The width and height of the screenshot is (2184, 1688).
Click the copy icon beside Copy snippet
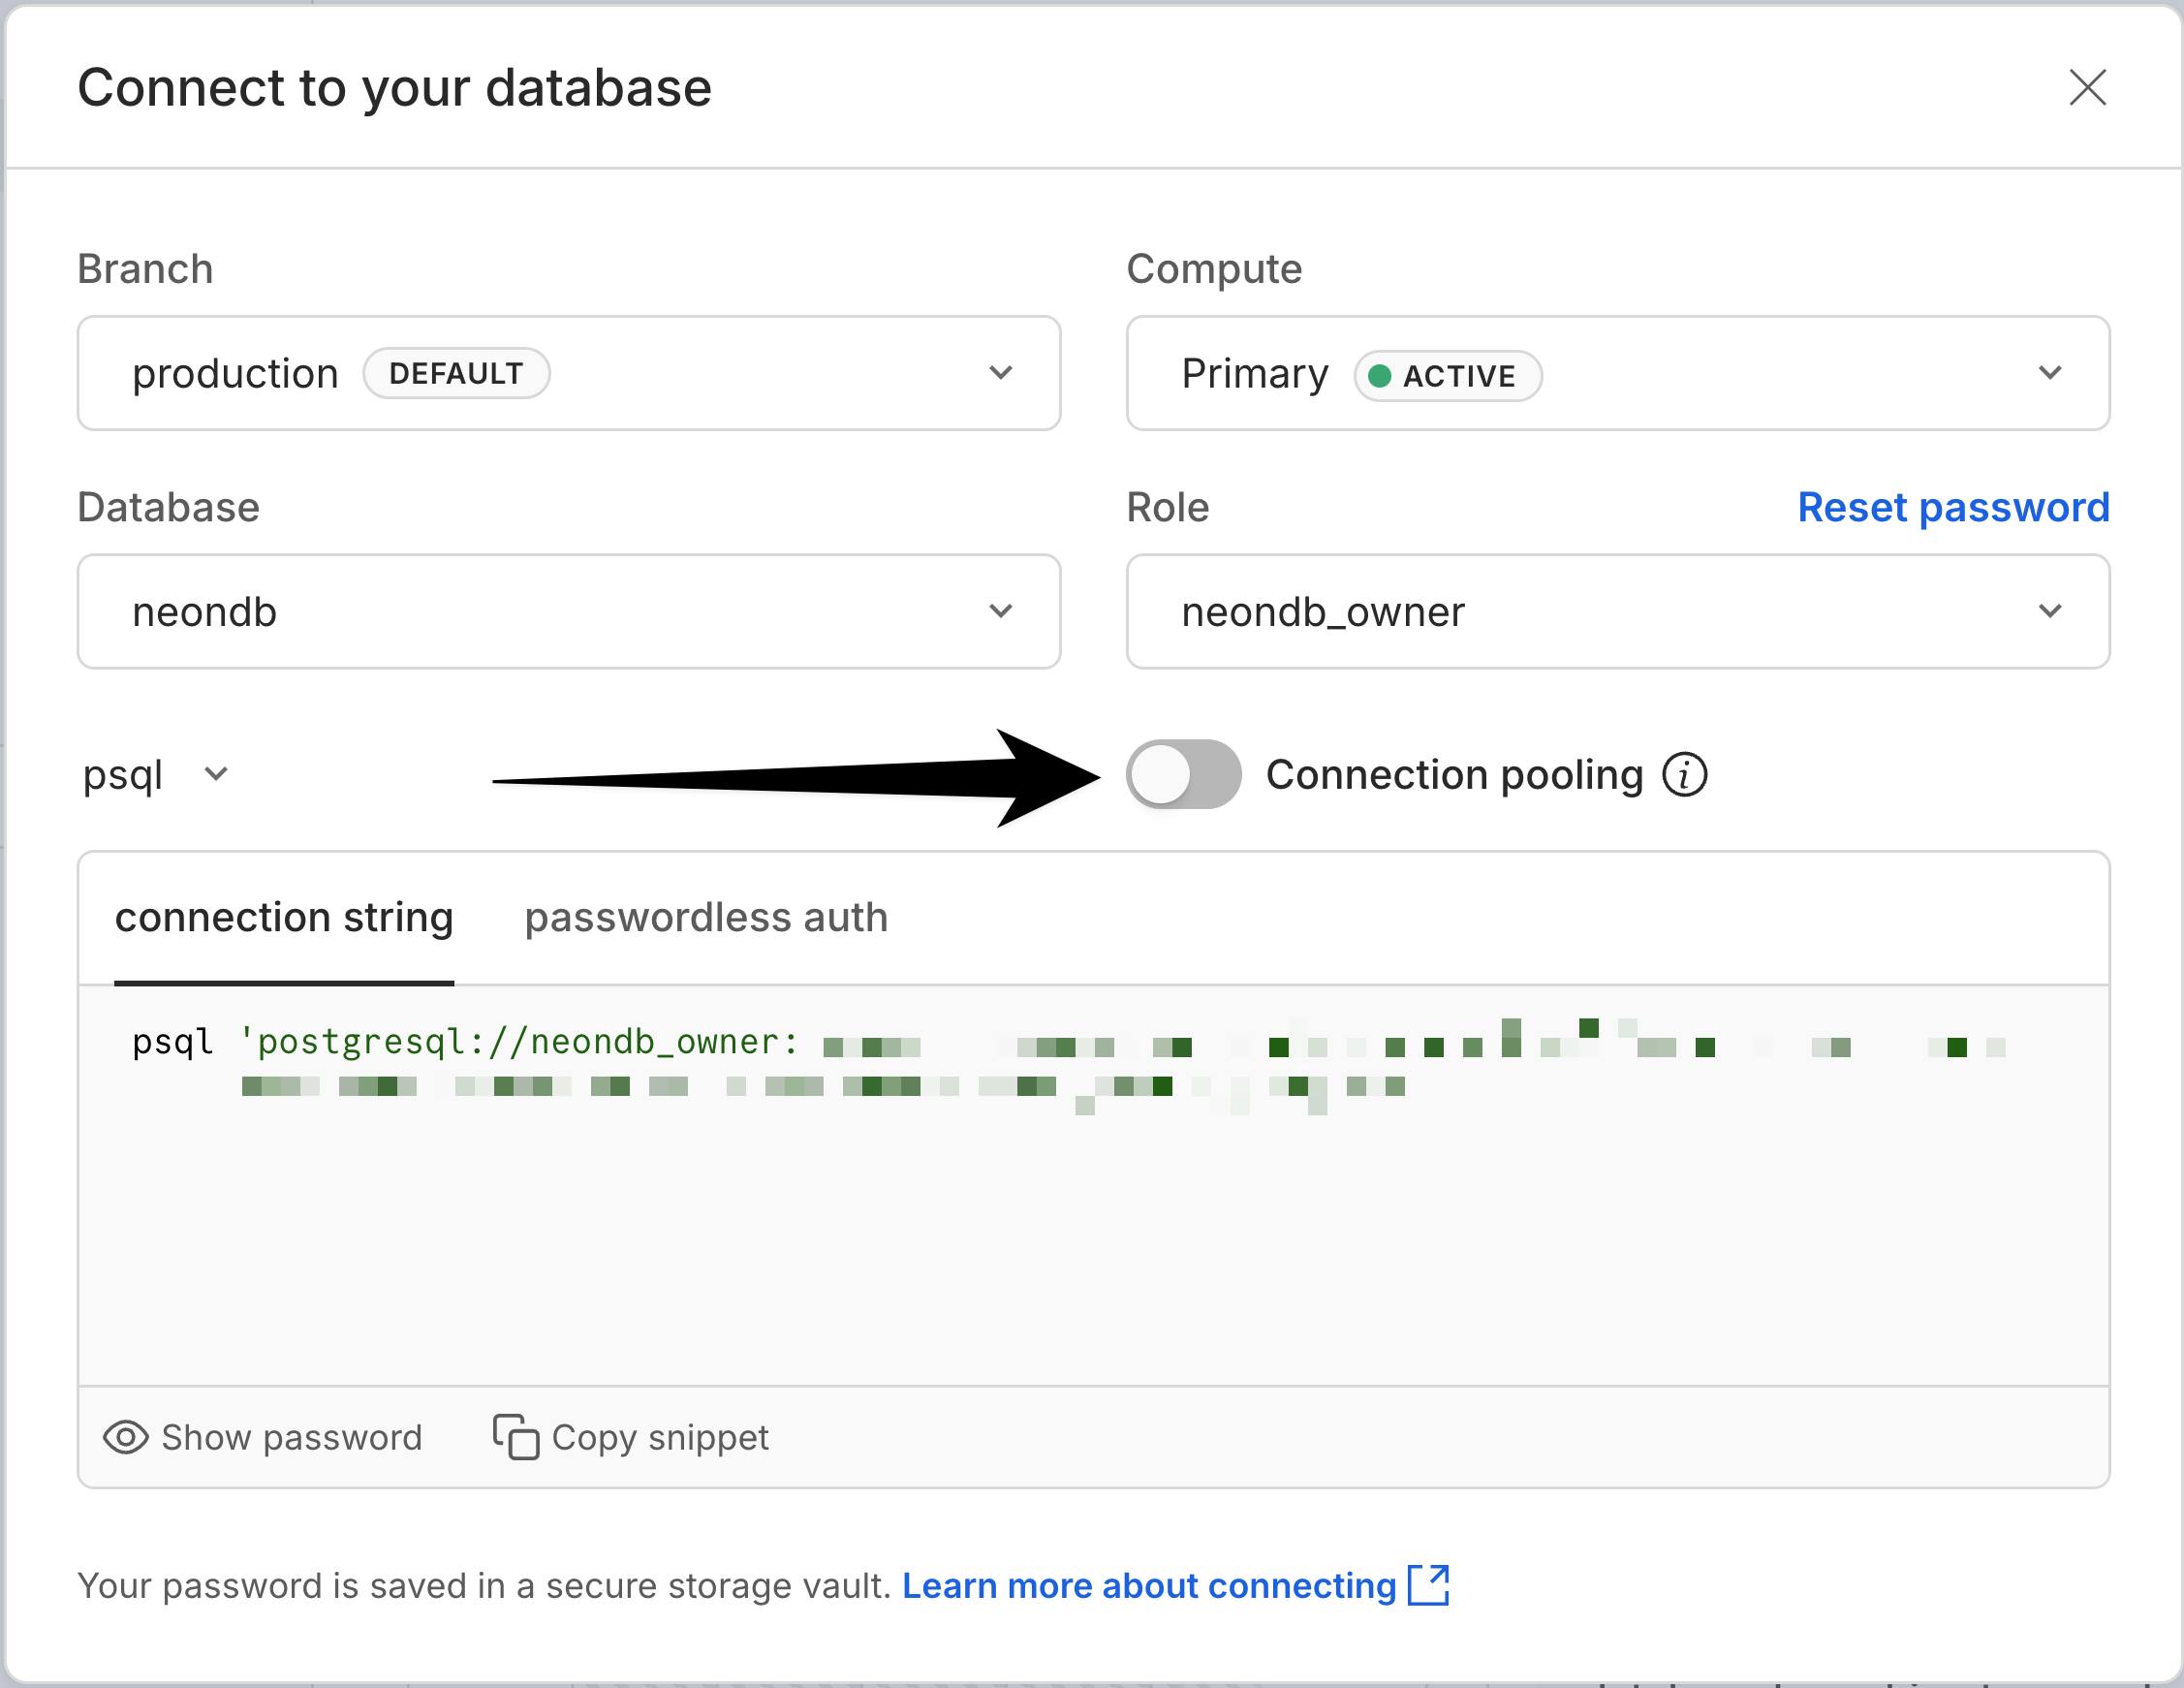click(x=515, y=1437)
